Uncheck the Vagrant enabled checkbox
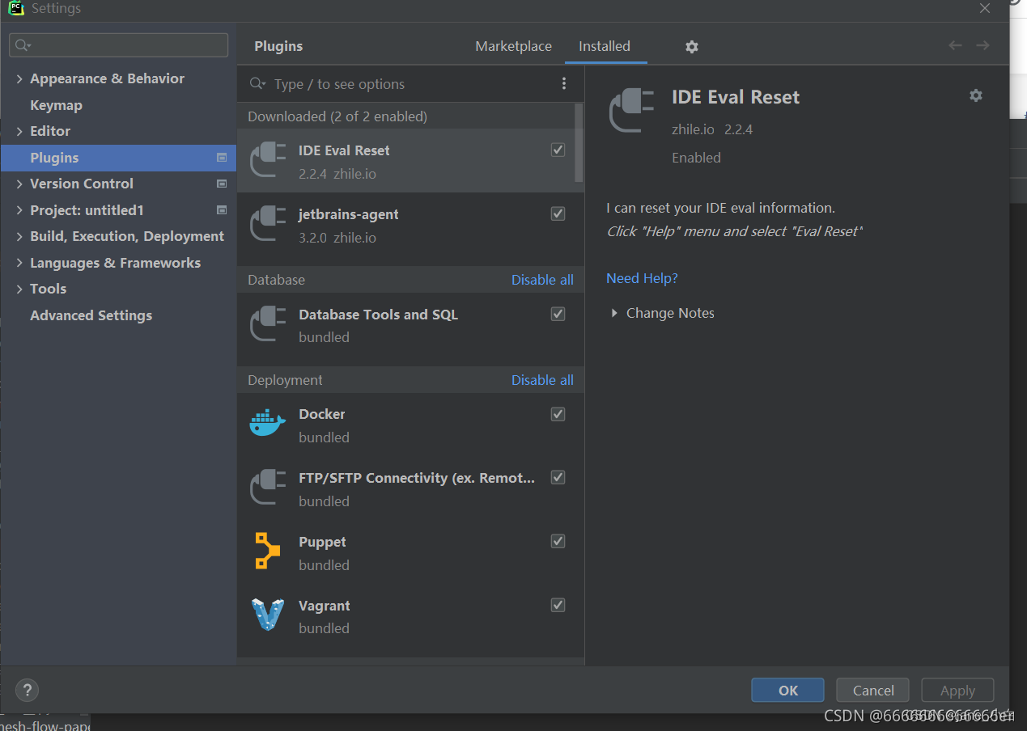Screen dimensions: 1027x731 click(558, 604)
